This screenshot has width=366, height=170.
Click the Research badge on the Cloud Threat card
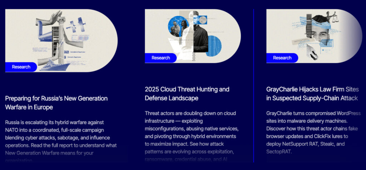click(160, 58)
